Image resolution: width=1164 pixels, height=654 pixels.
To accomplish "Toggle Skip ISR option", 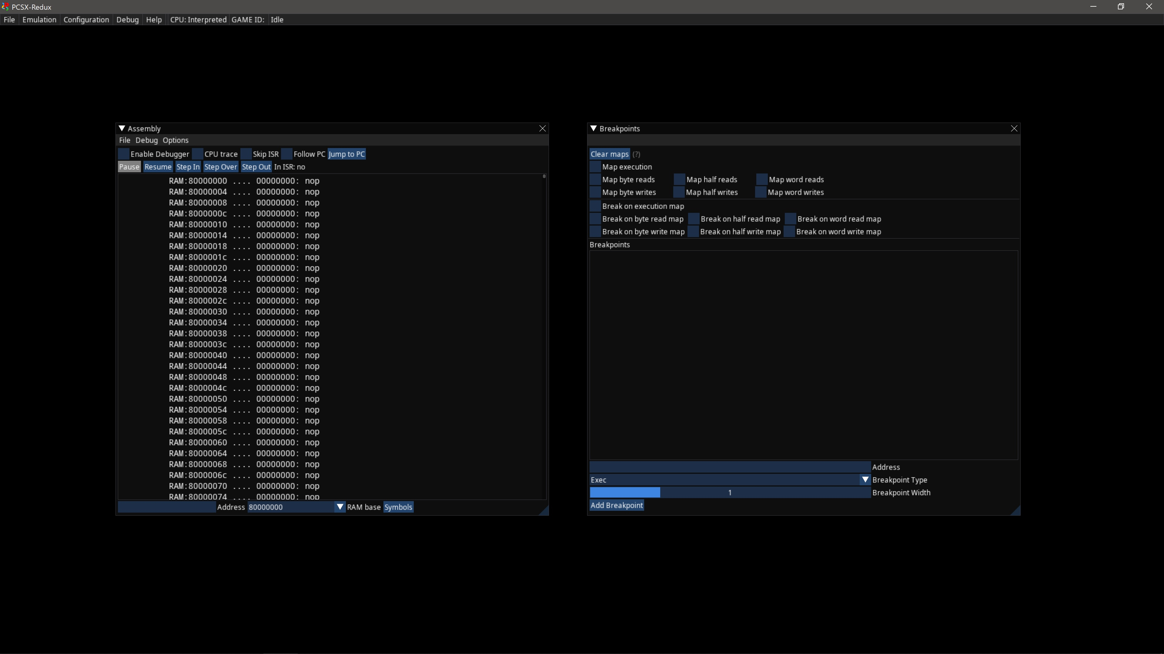I will [246, 154].
